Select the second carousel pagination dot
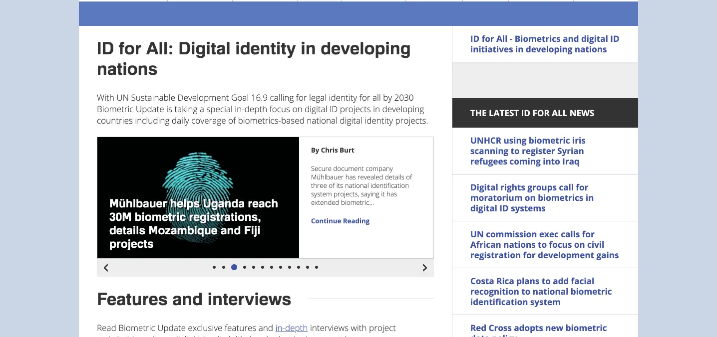717x337 pixels. pos(224,267)
